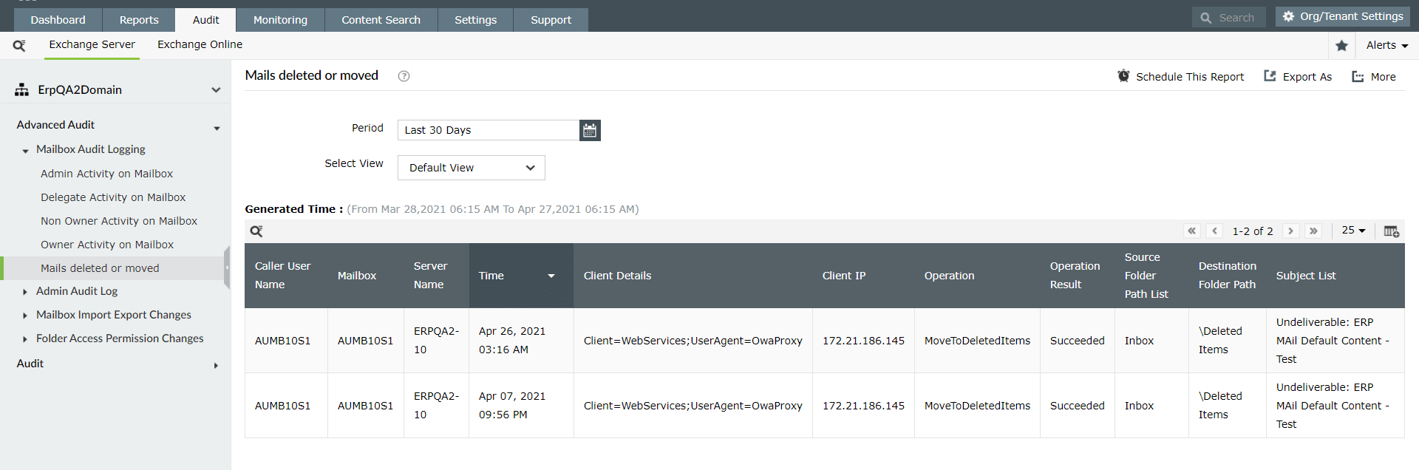Image resolution: width=1419 pixels, height=470 pixels.
Task: Collapse the Advanced Audit section arrow
Action: (x=217, y=129)
